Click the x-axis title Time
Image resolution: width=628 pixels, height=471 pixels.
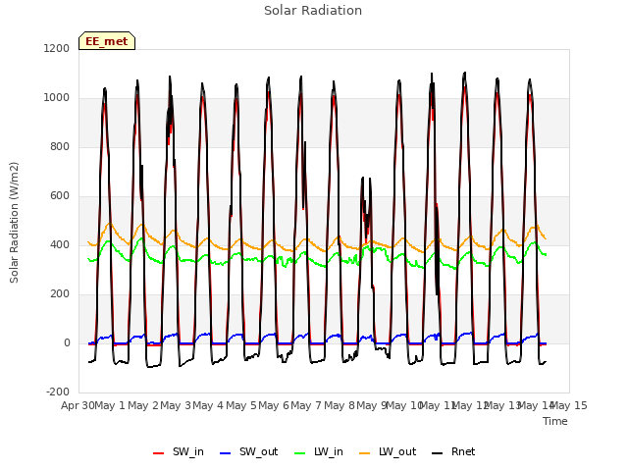555,421
